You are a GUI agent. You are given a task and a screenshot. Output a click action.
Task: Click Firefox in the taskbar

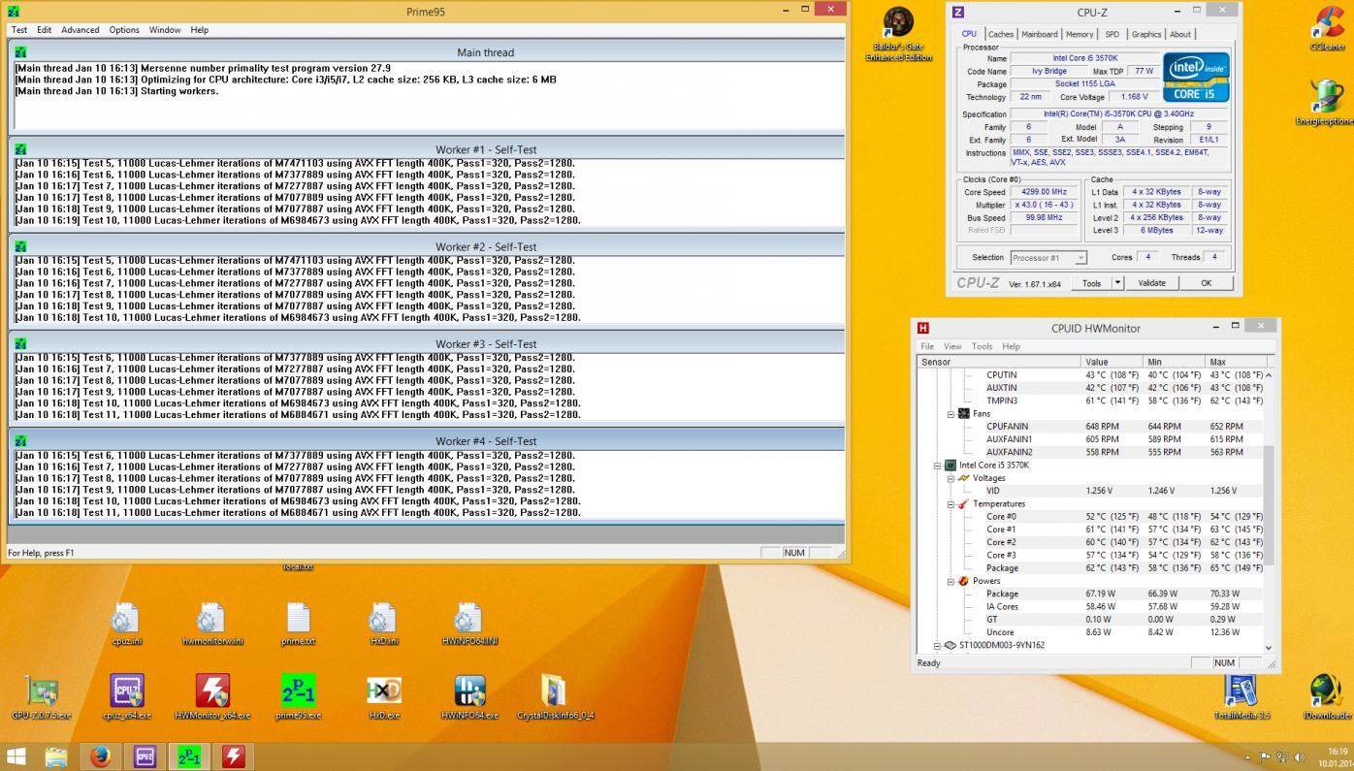coord(100,756)
